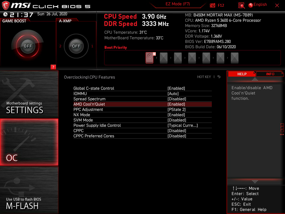Select the second boot priority device slot
The width and height of the screenshot is (285, 214).
tap(164, 58)
